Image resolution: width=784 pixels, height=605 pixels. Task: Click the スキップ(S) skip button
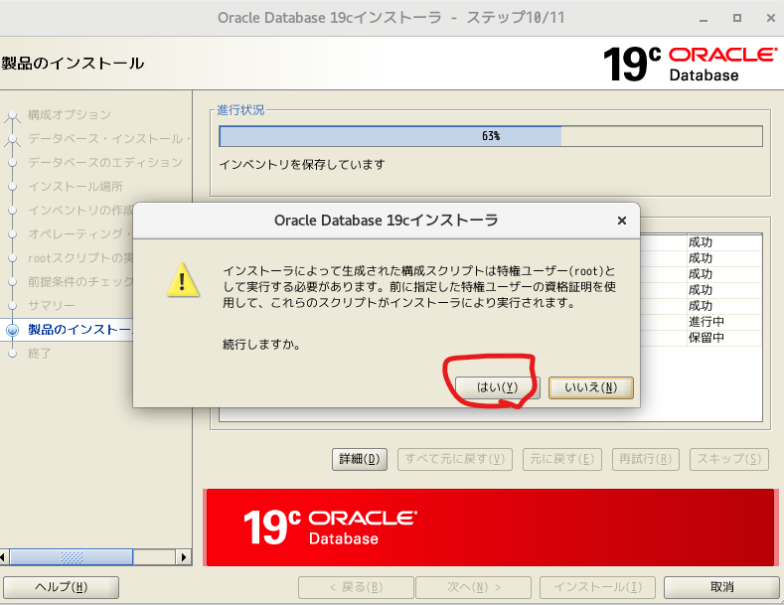click(729, 459)
